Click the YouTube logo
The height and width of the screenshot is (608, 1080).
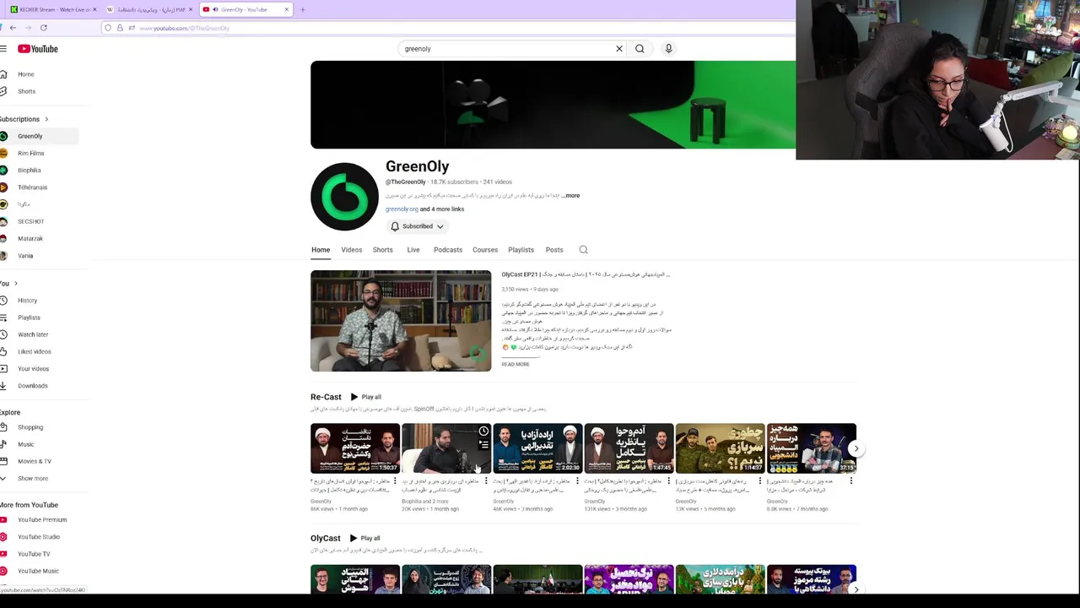tap(38, 49)
